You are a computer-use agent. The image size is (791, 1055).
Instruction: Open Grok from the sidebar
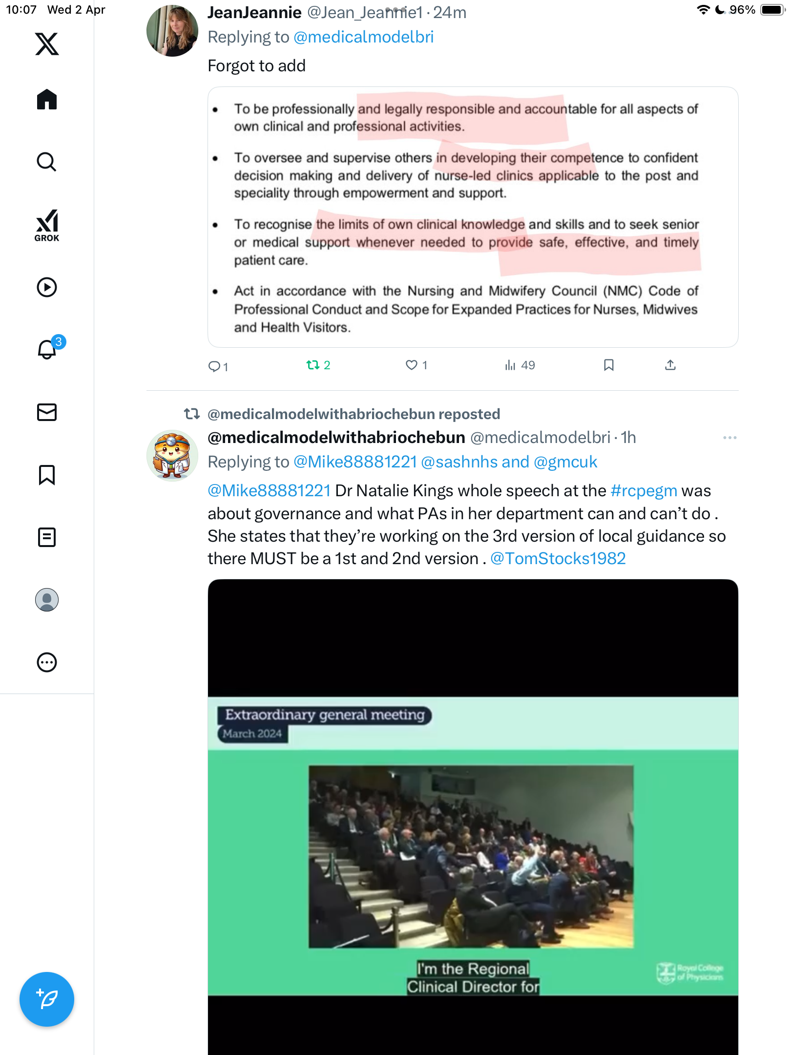(x=47, y=226)
